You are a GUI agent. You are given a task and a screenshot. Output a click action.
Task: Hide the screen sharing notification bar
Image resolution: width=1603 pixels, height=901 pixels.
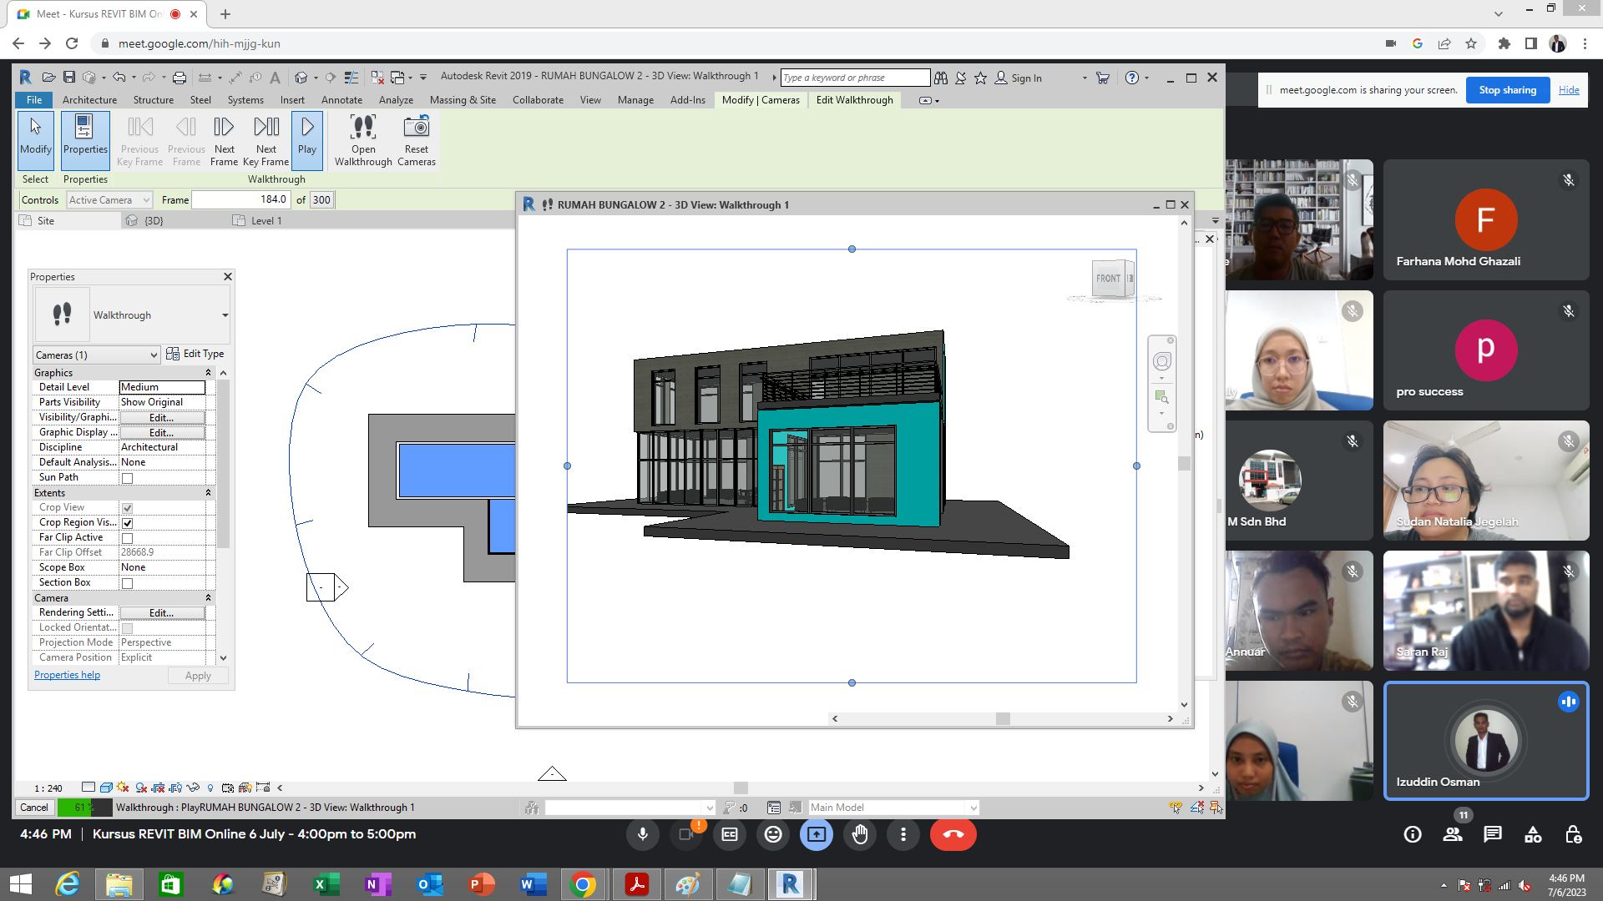click(1568, 90)
